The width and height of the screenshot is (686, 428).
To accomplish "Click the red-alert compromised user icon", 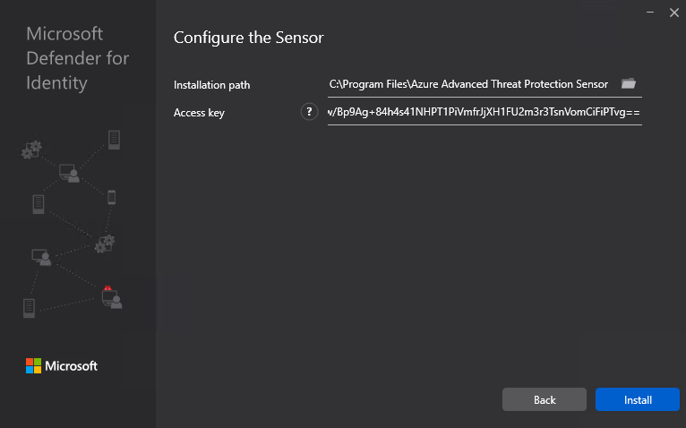I will tap(111, 296).
